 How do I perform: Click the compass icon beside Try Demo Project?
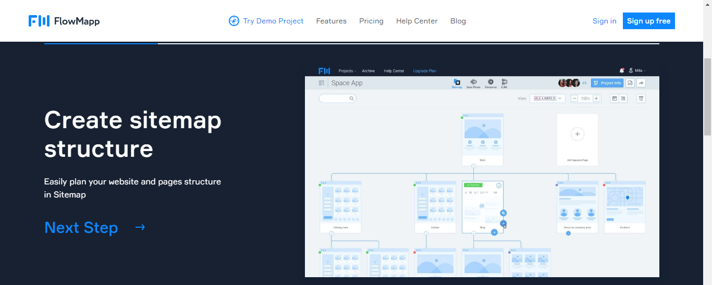(x=234, y=21)
